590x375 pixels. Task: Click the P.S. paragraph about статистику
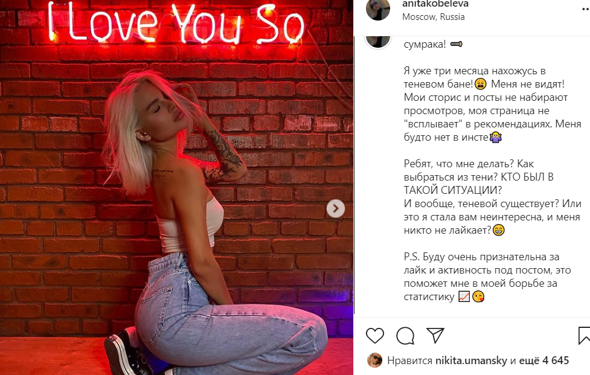487,277
